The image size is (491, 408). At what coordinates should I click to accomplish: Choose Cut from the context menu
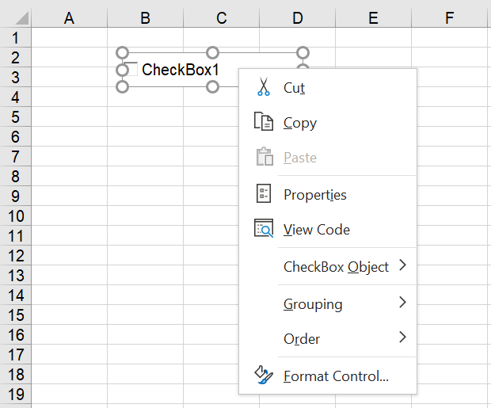(328, 87)
